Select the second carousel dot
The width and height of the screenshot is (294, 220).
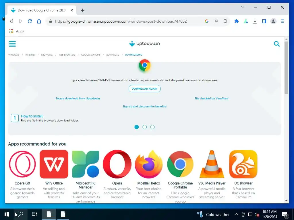(x=145, y=127)
